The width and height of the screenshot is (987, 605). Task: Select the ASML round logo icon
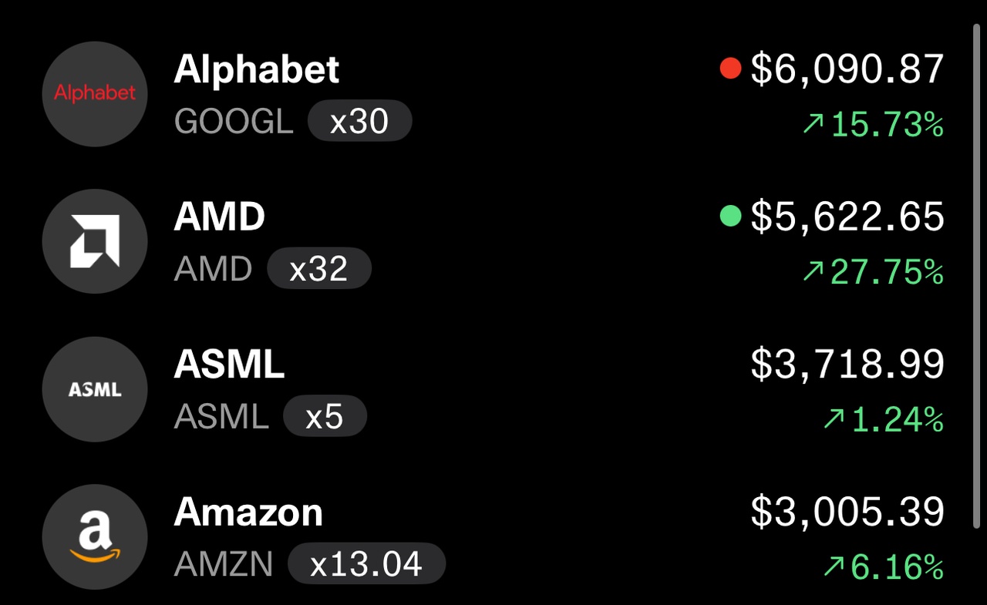pos(95,389)
